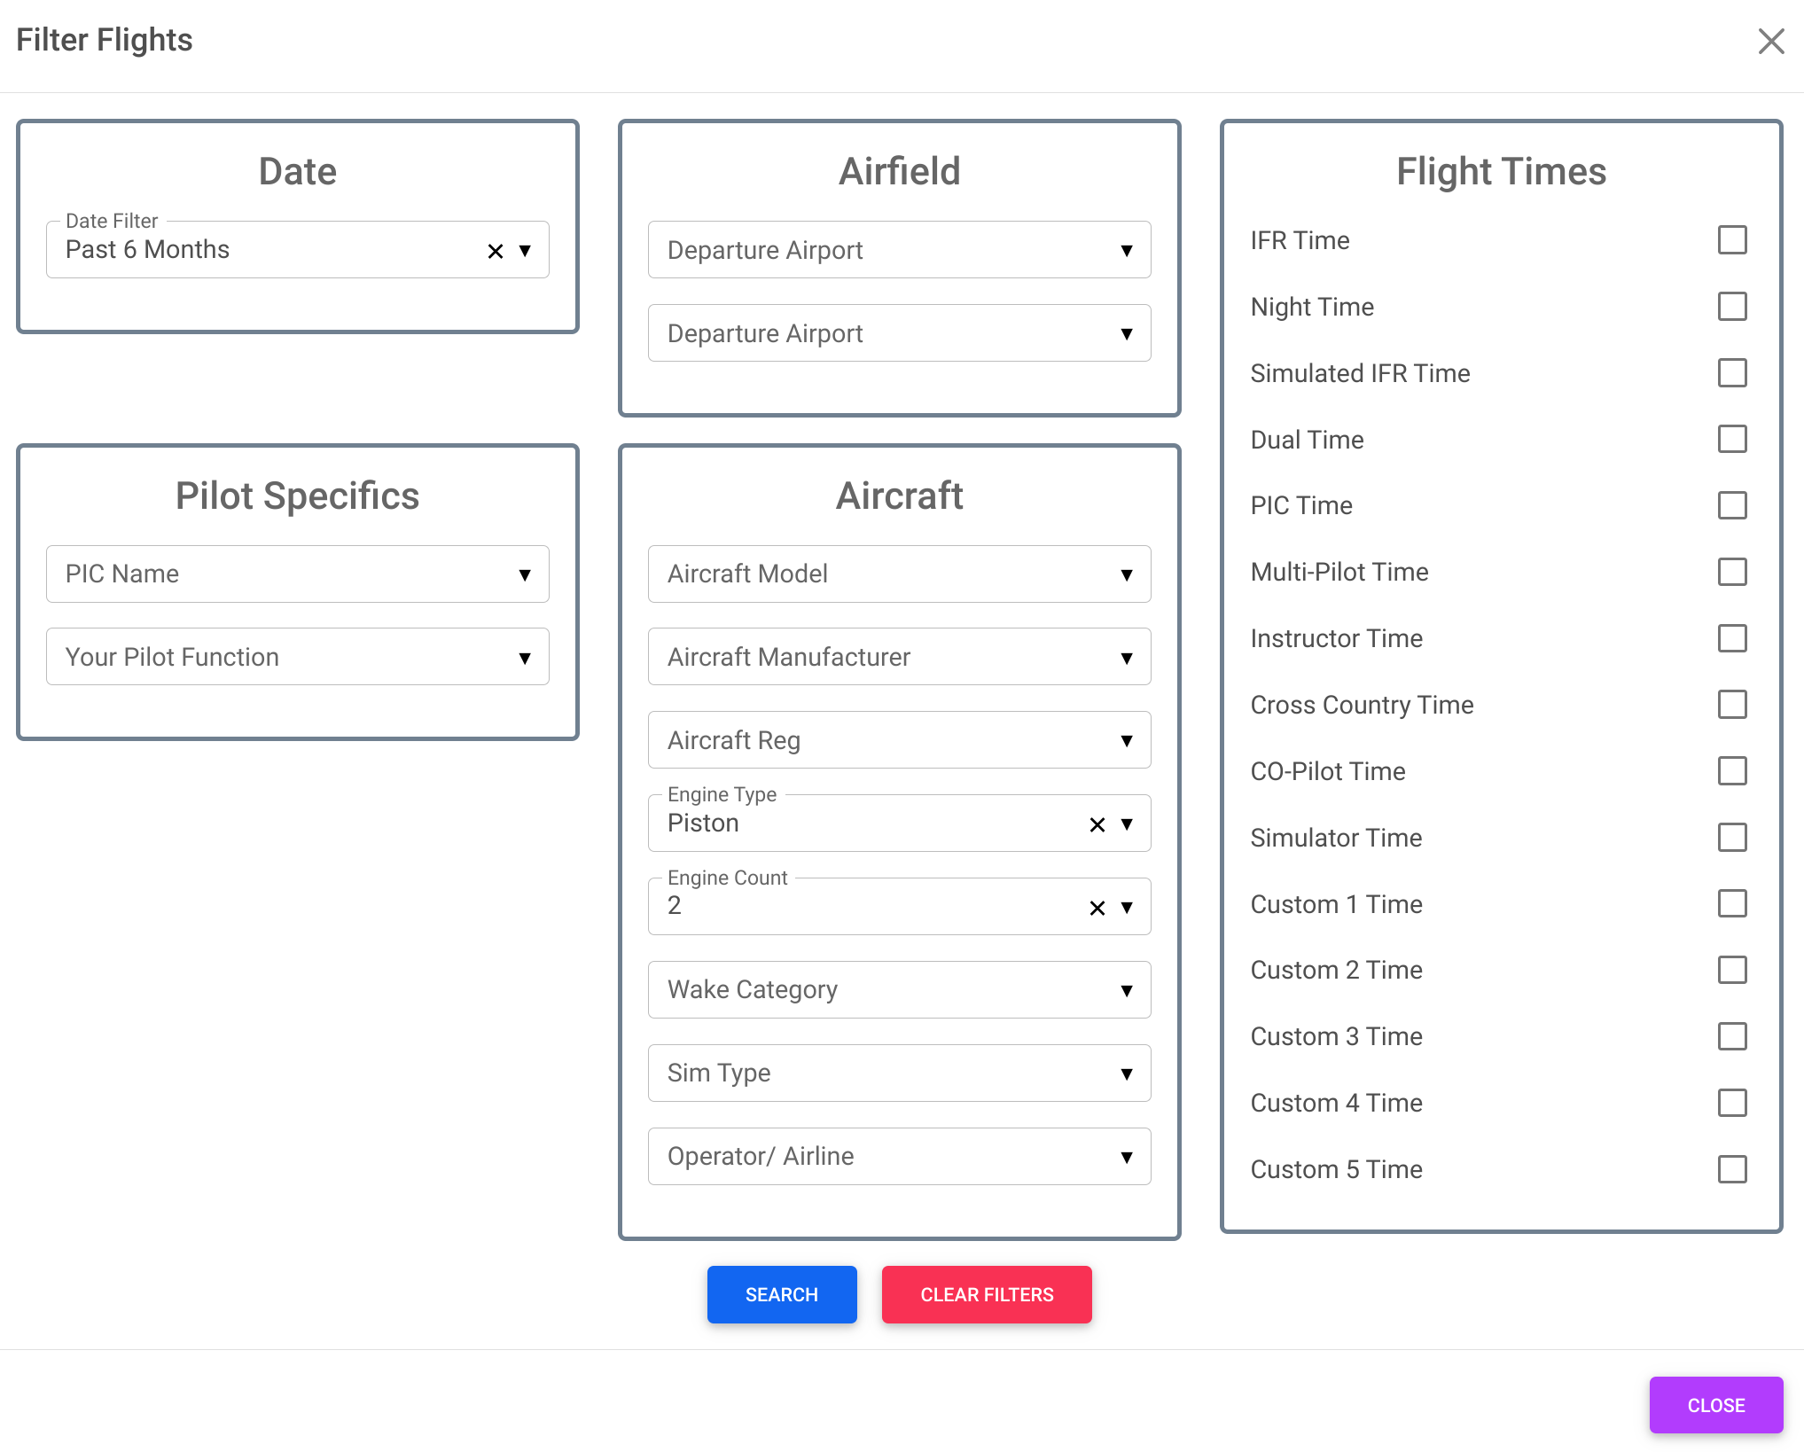Open the Sim Type dropdown
Viewport: 1804px width, 1452px height.
click(899, 1073)
